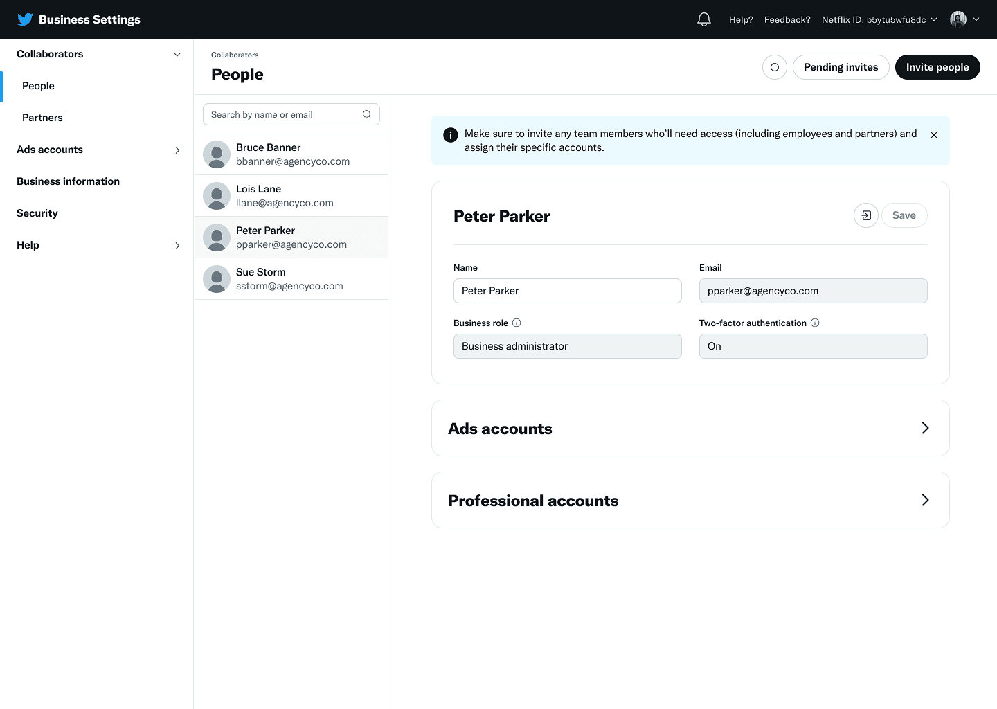Click Peter Parker's avatar in the people list
The width and height of the screenshot is (997, 709).
coord(217,237)
